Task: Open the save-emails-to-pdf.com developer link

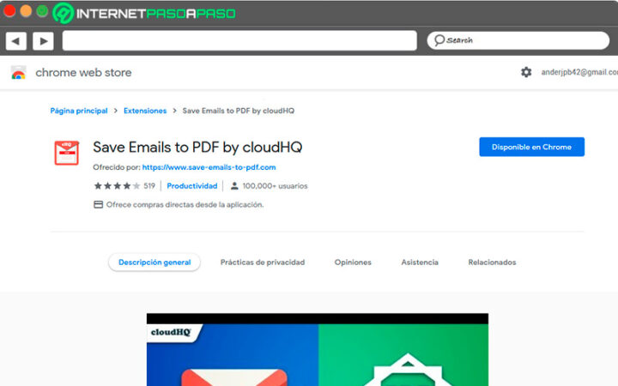Action: 209,167
